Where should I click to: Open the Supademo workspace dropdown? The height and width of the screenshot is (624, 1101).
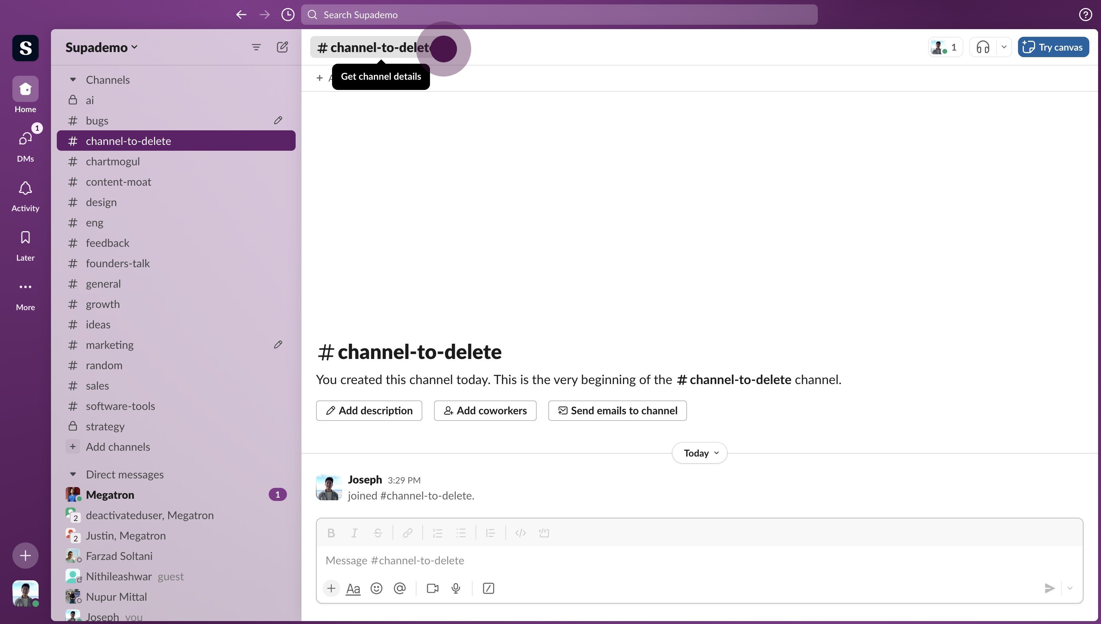pos(102,47)
